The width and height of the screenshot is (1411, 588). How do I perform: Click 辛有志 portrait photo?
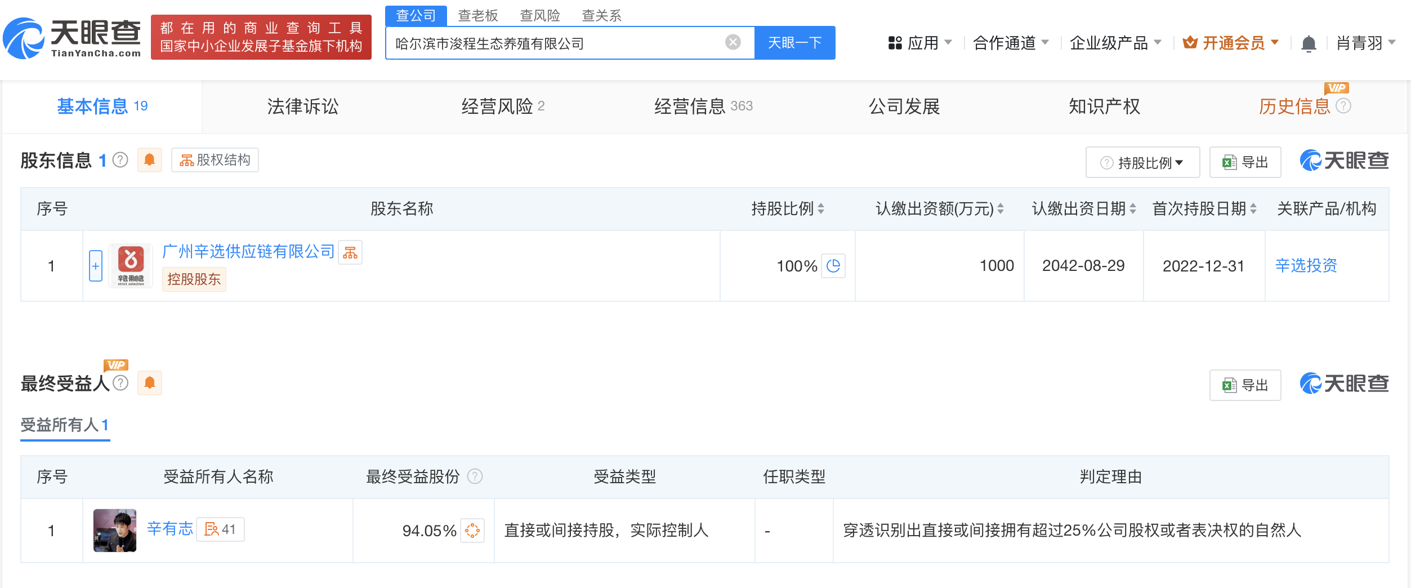pyautogui.click(x=115, y=531)
